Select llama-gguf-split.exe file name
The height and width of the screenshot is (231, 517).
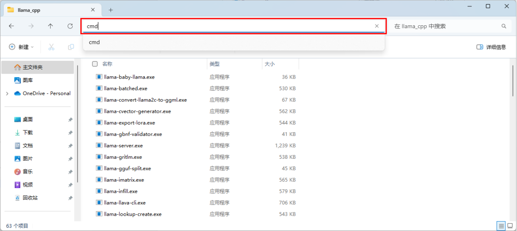pos(127,168)
